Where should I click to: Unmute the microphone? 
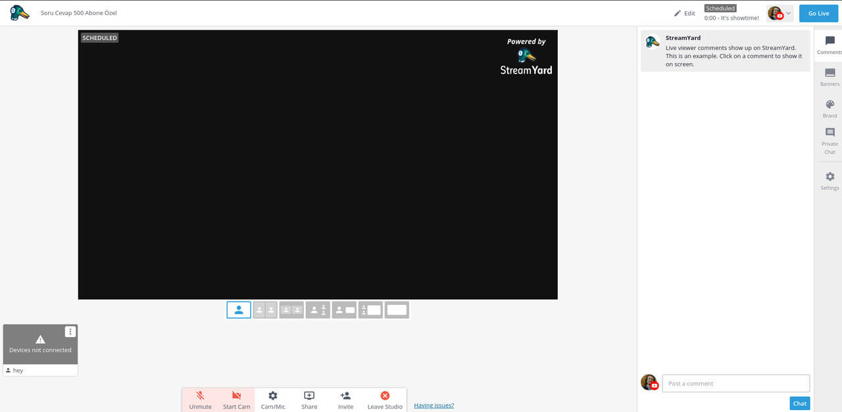click(x=200, y=400)
